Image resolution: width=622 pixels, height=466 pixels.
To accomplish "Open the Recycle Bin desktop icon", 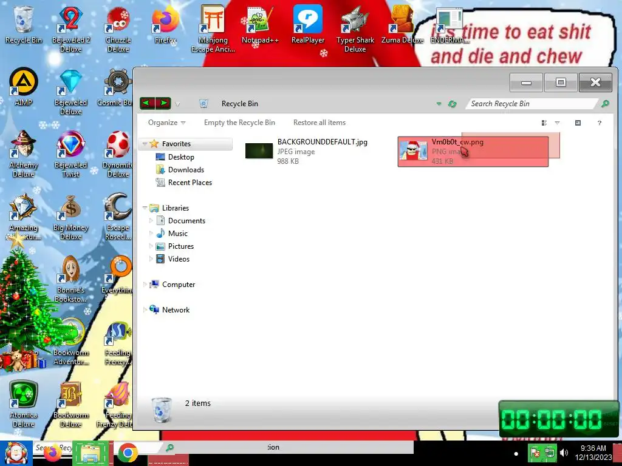I will pyautogui.click(x=24, y=24).
